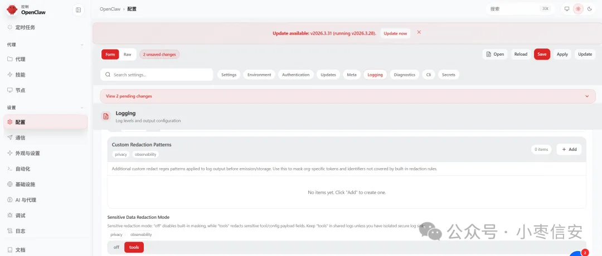
Task: Add a custom redaction pattern
Action: click(569, 150)
